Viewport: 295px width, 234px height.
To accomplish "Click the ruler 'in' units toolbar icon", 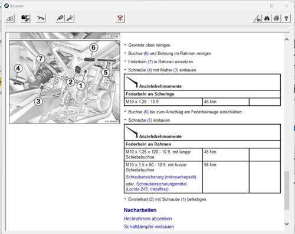I will pos(257,18).
